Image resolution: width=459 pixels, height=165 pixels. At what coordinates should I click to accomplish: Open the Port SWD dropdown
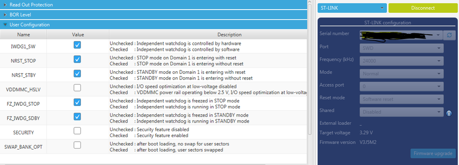(401, 48)
